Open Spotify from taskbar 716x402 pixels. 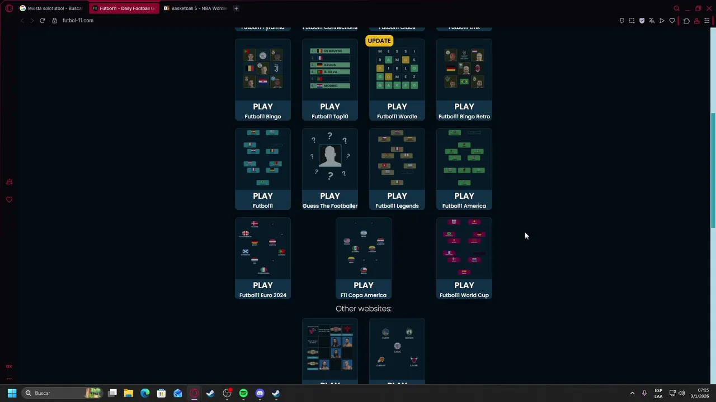(243, 393)
